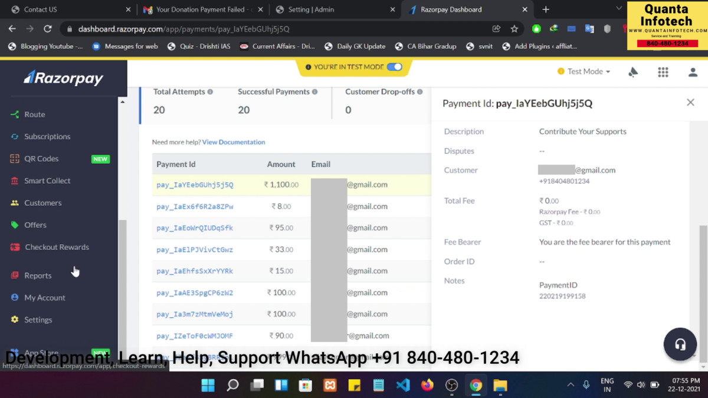Open the headset support chat button
This screenshot has width=708, height=398.
pos(680,344)
